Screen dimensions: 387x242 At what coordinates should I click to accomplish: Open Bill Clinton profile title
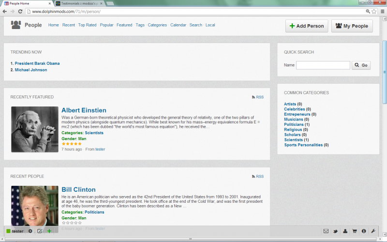(x=78, y=189)
